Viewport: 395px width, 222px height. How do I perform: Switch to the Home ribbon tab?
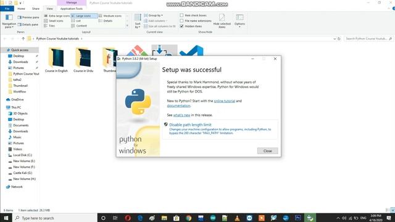21,9
